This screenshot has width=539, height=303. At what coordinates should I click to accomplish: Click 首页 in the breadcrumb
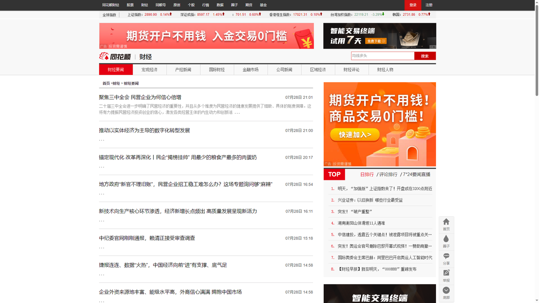point(106,83)
